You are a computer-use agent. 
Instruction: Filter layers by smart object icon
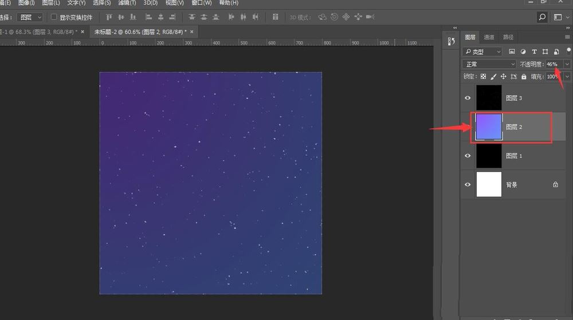click(556, 52)
